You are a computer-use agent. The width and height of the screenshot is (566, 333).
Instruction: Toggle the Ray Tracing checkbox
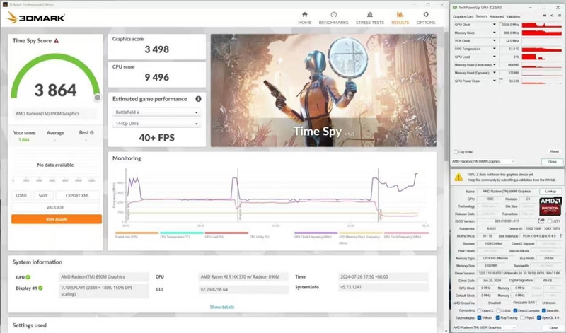(x=498, y=318)
